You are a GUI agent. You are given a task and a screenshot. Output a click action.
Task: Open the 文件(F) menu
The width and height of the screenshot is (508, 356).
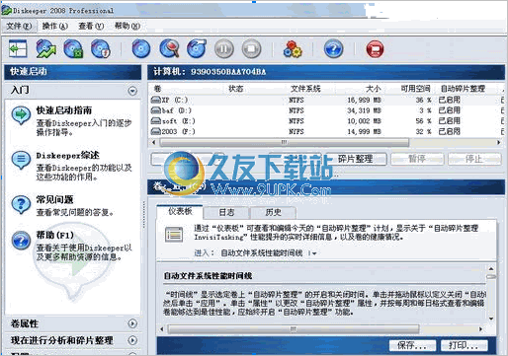tap(19, 26)
